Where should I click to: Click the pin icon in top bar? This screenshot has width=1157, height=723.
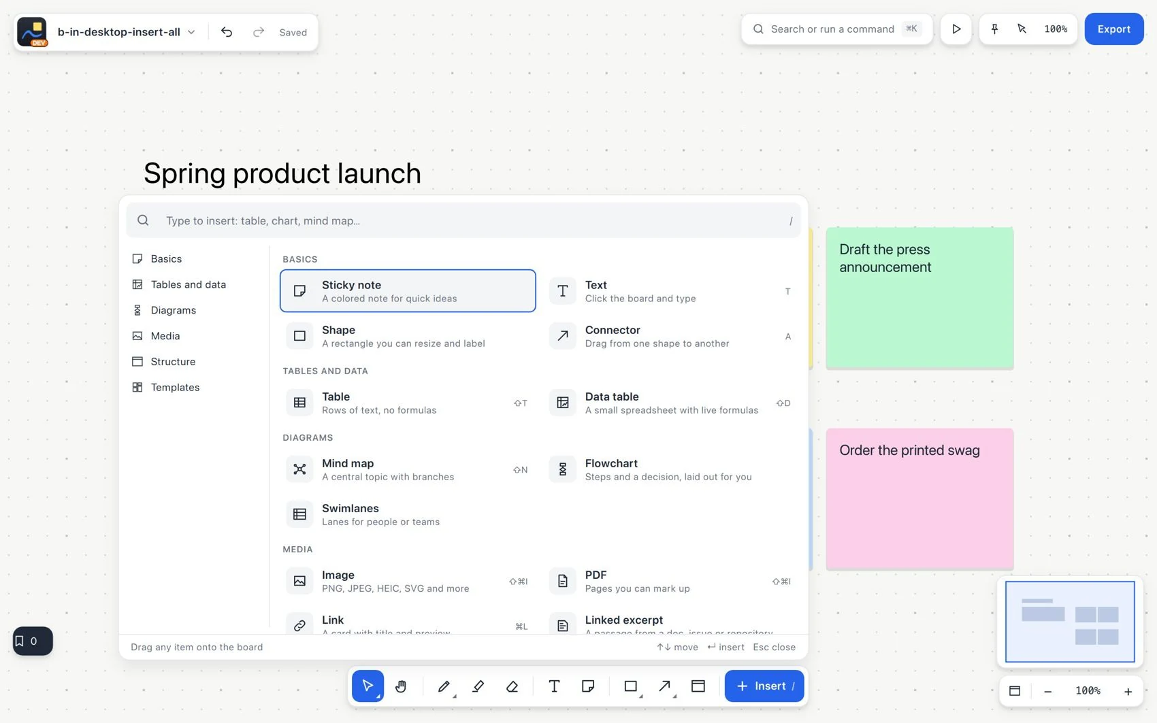(994, 29)
